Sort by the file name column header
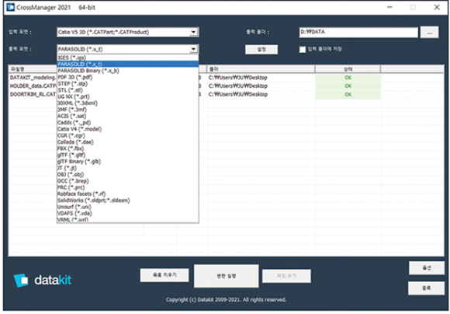The height and width of the screenshot is (314, 450). click(x=33, y=69)
